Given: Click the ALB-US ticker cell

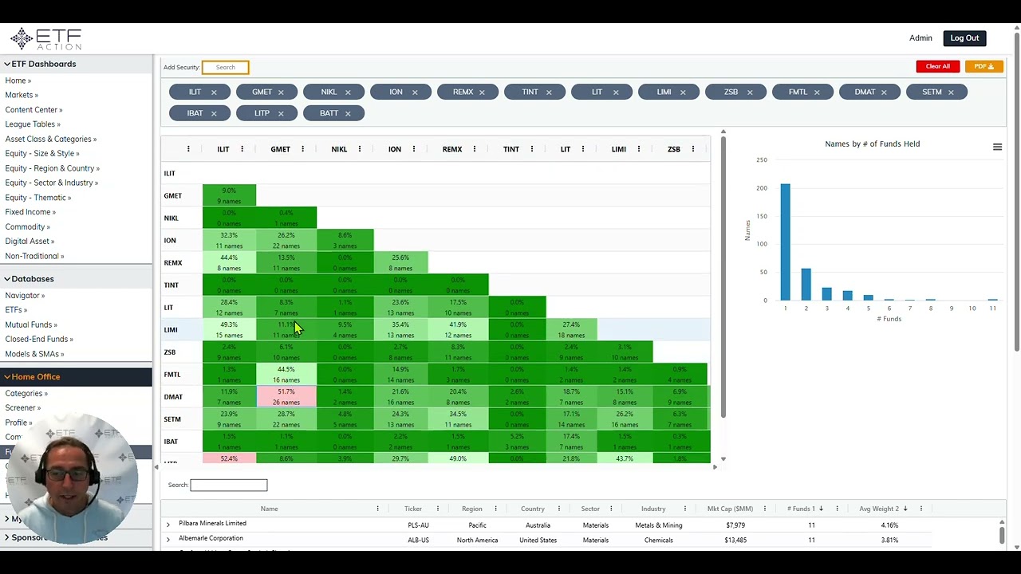Looking at the screenshot, I should point(418,541).
